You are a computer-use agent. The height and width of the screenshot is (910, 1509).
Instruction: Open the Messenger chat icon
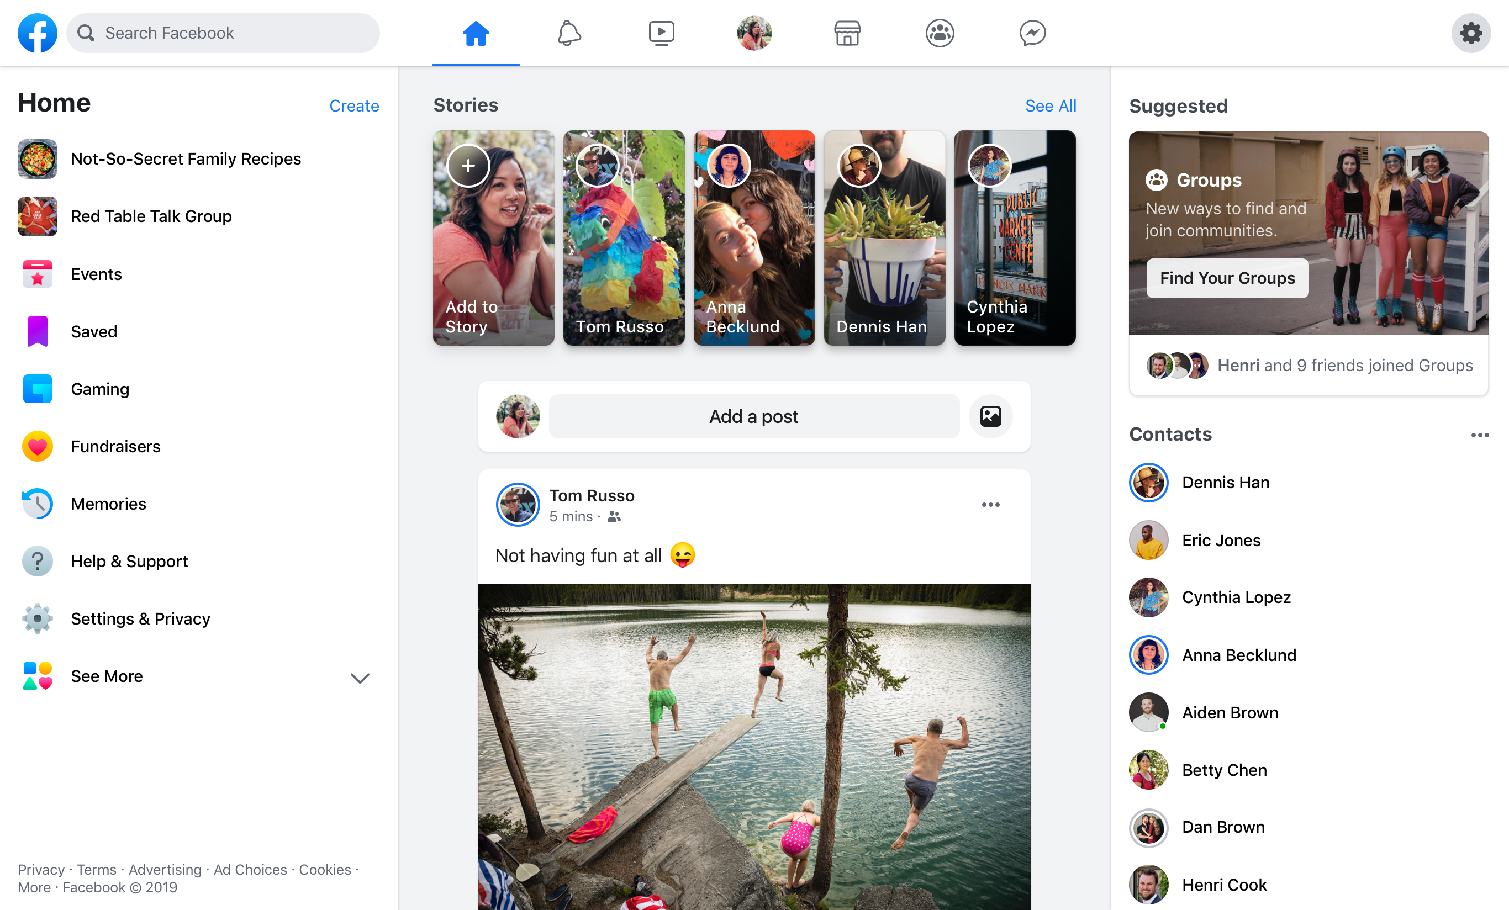[x=1032, y=33]
